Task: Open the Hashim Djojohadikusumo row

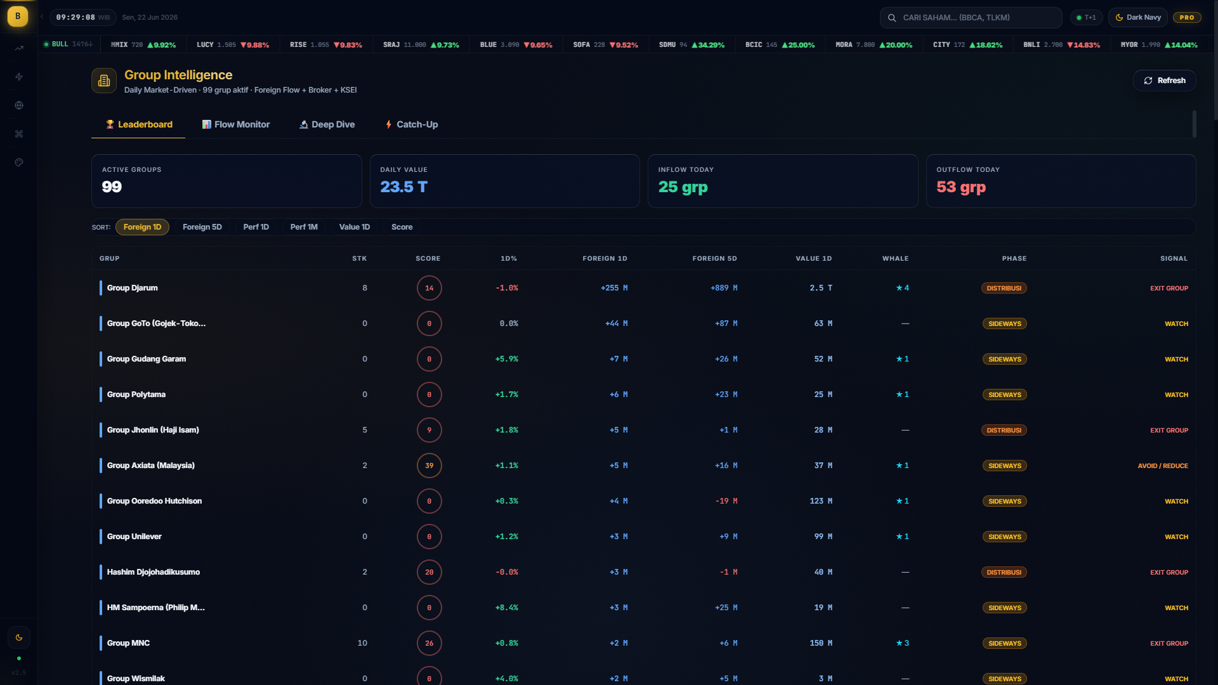Action: point(643,572)
